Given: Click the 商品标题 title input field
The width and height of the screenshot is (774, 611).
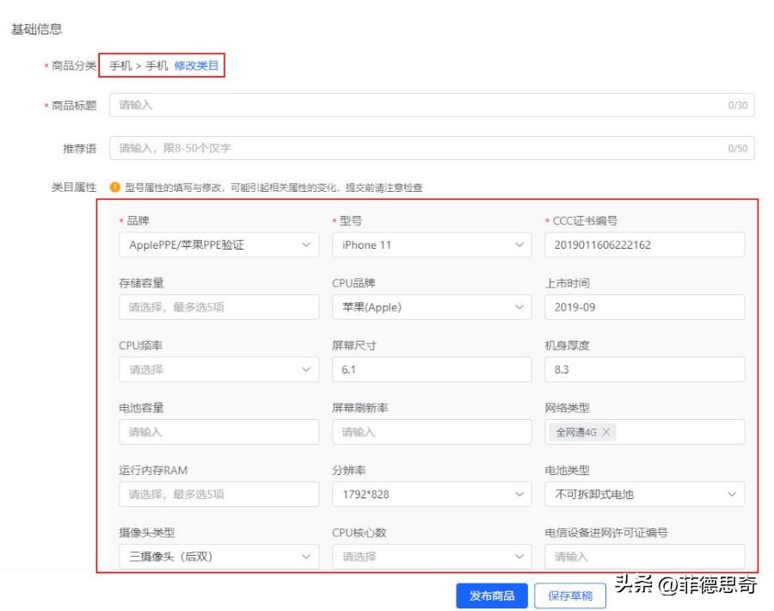Looking at the screenshot, I should click(x=344, y=104).
